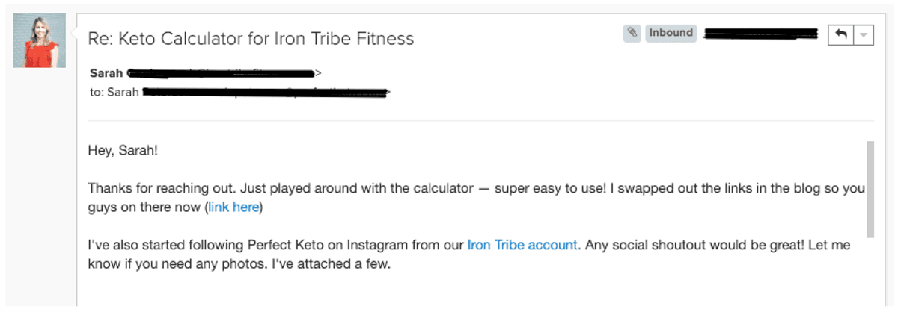Click the email subject Re: Keto Calculator

[251, 38]
